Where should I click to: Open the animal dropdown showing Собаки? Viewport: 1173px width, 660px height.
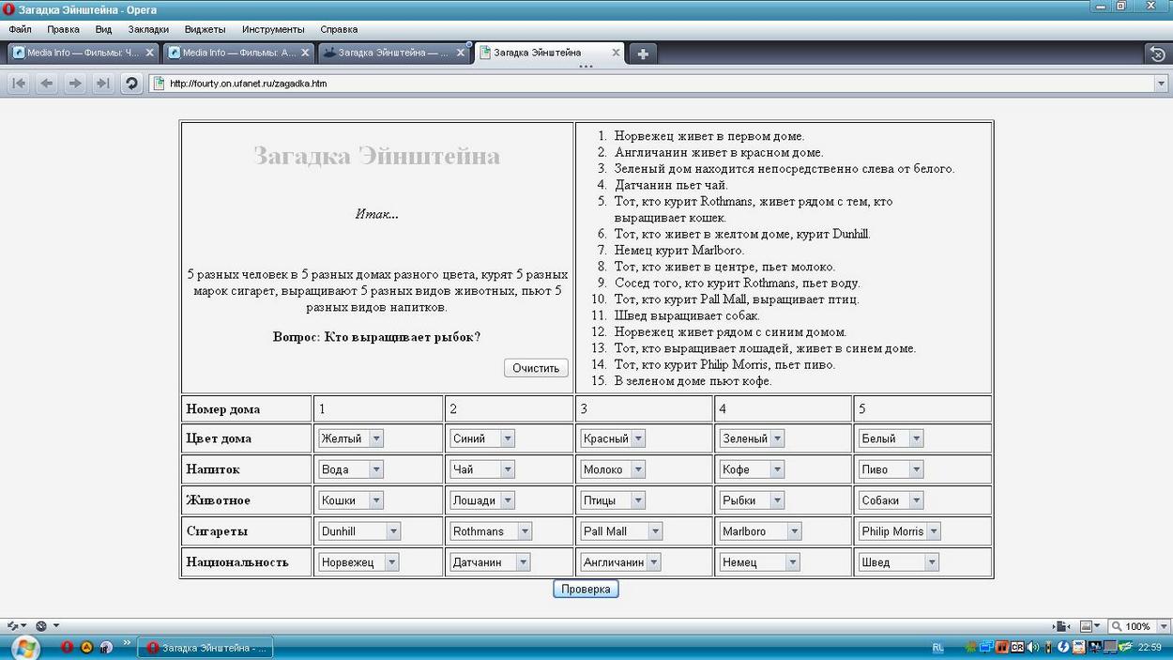click(891, 500)
